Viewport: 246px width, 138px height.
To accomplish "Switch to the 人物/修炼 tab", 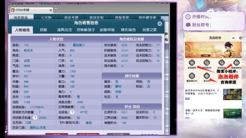I will coord(22,30).
